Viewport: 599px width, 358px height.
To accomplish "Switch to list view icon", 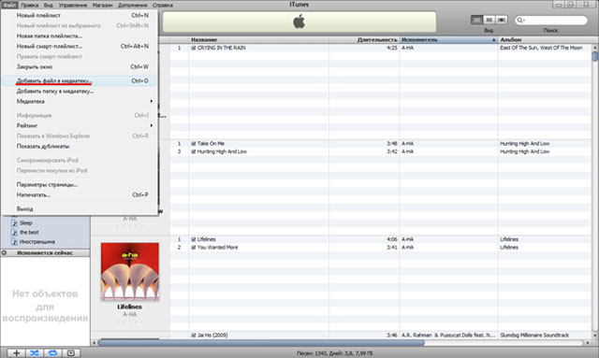I will click(x=476, y=20).
